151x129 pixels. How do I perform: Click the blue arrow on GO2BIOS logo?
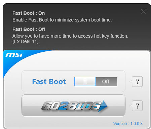[103, 106]
